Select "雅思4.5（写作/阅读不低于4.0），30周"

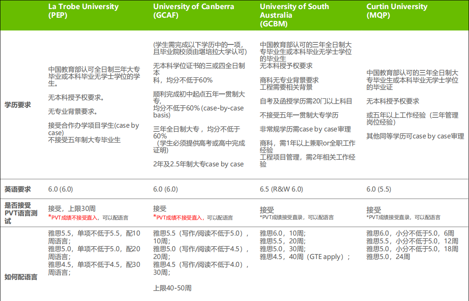(x=201, y=268)
